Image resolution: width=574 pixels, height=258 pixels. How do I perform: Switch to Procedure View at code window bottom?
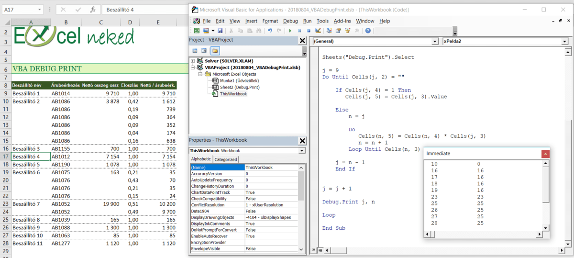pyautogui.click(x=314, y=250)
